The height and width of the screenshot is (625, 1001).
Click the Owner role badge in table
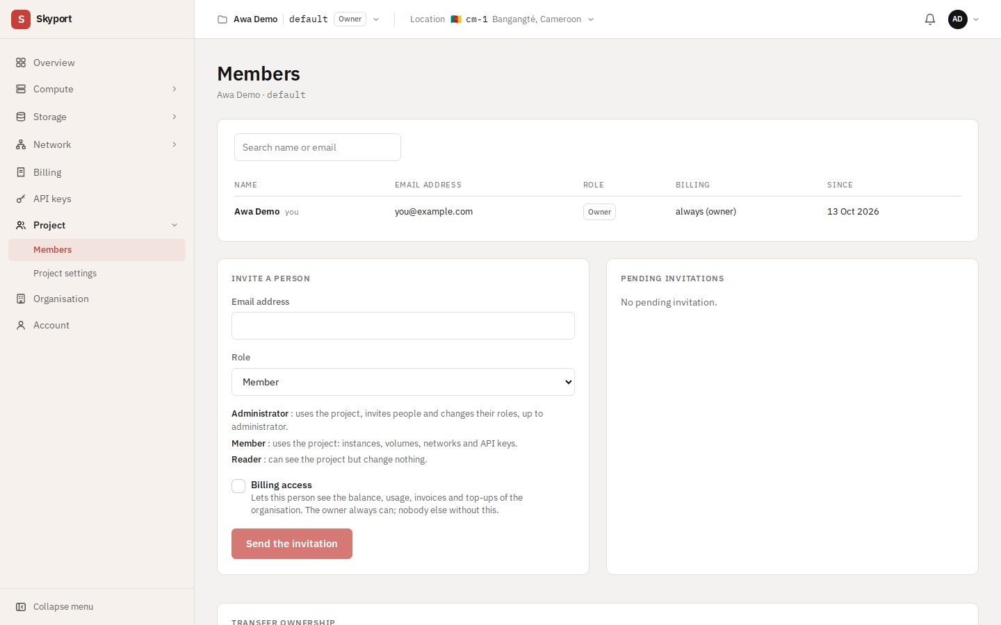point(599,212)
